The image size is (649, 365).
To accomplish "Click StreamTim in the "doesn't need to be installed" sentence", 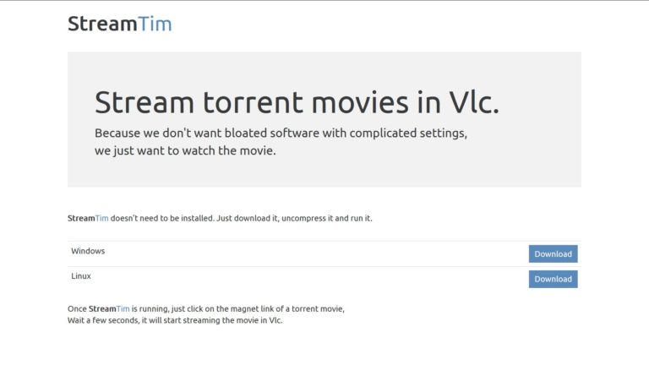I will point(88,218).
